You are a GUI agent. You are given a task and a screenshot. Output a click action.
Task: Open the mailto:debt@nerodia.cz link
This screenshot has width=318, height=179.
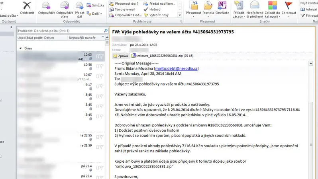(176, 68)
